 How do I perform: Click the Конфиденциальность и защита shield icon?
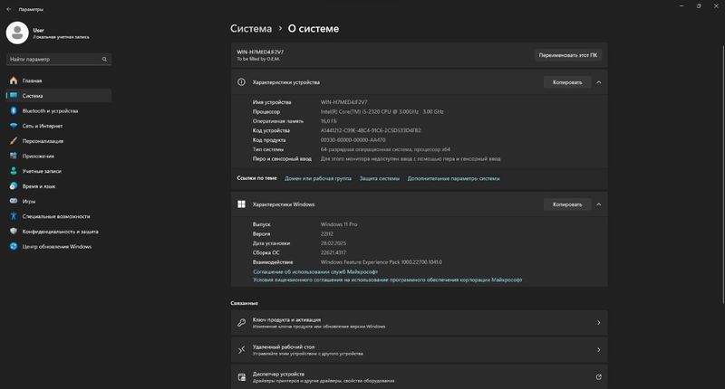tap(14, 232)
